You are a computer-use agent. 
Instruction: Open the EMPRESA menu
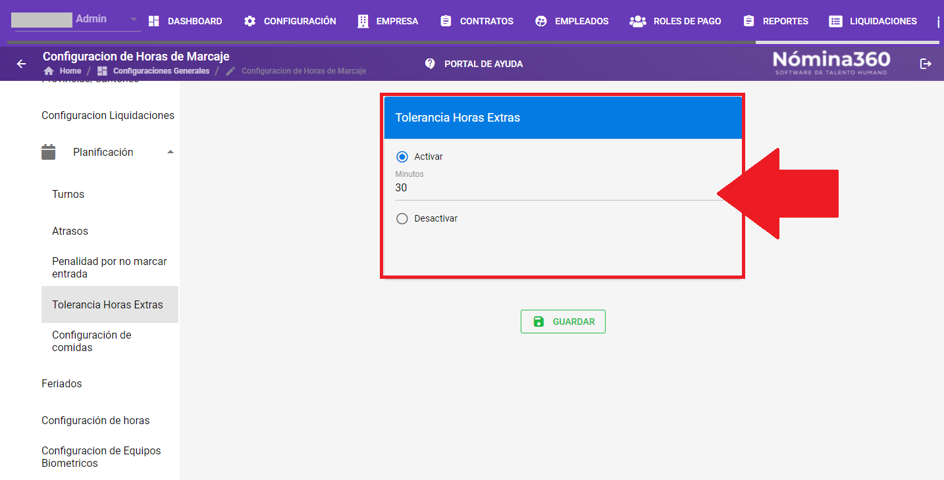[x=388, y=21]
